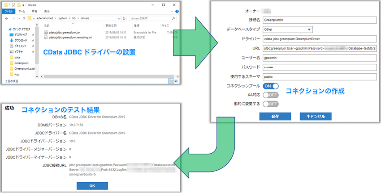Select the cdata.jdbc.greenplum.remoting.ini file icon

tap(46, 37)
